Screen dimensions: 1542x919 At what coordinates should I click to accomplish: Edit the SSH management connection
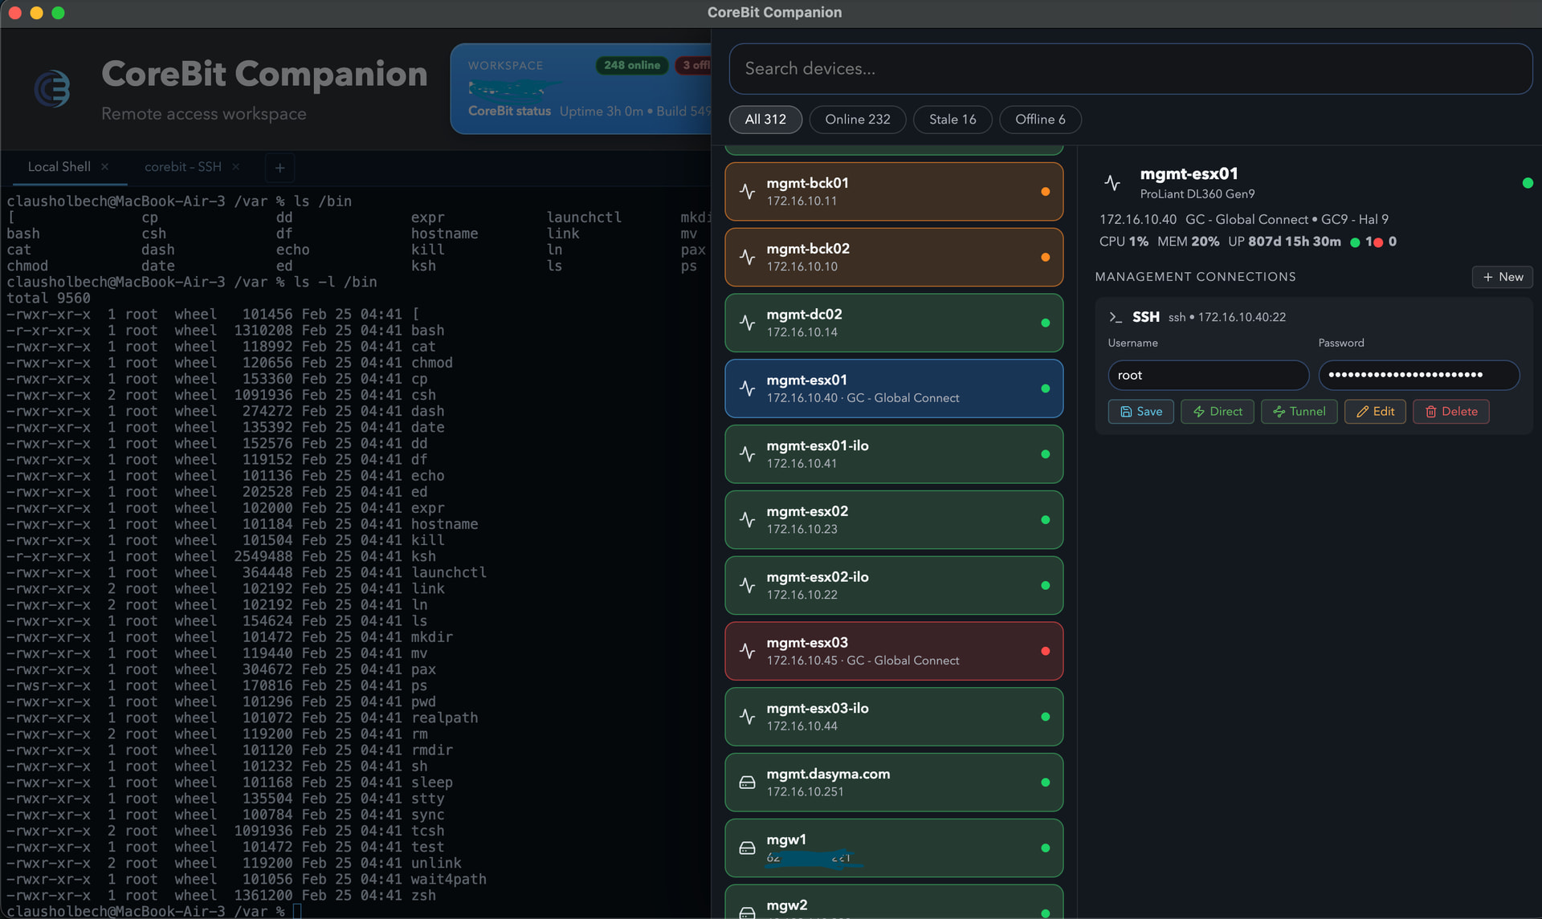pos(1376,412)
